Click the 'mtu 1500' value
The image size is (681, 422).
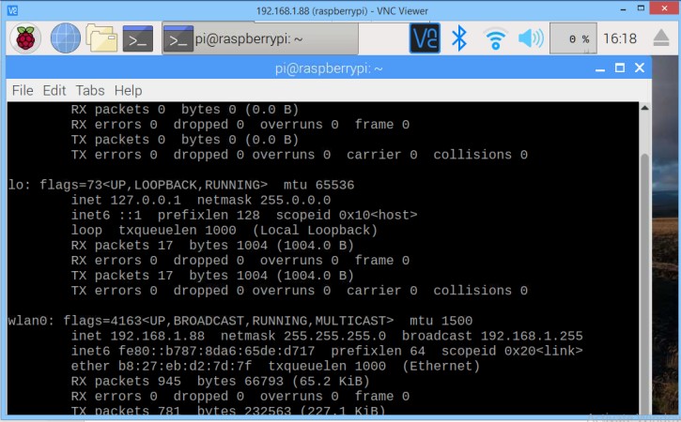tap(441, 321)
